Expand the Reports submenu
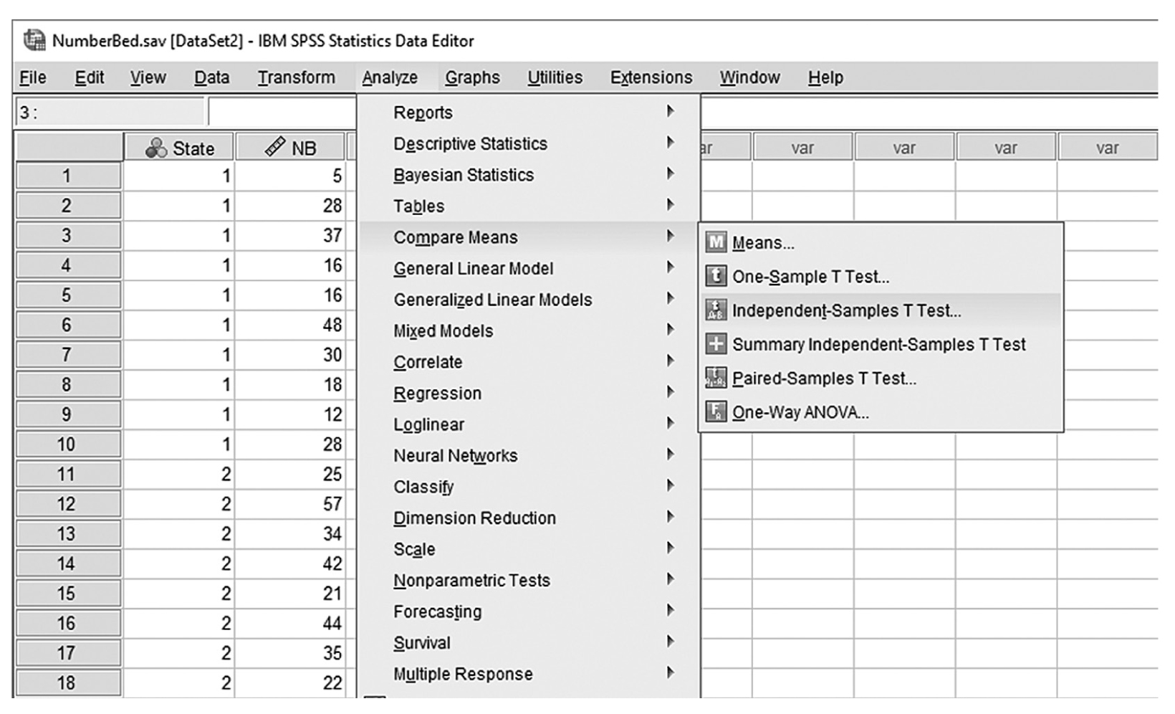The width and height of the screenshot is (1175, 714). pos(529,113)
